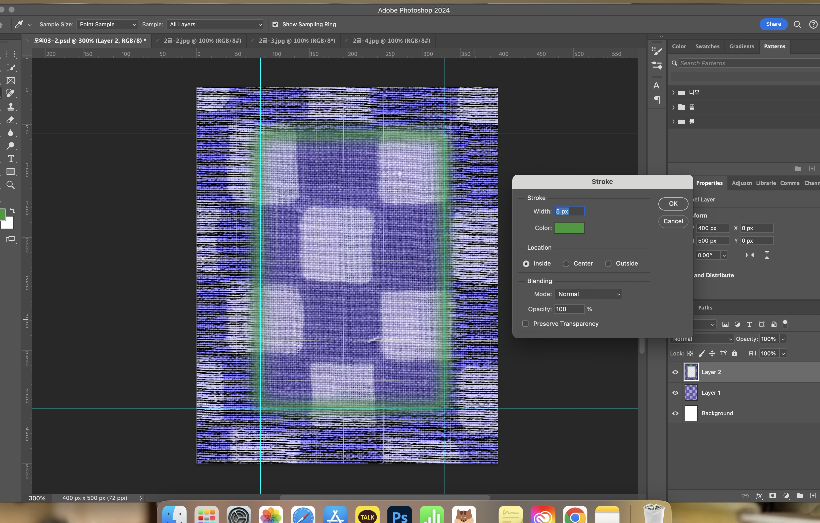This screenshot has height=523, width=820.
Task: Expand the 나무 pattern folder
Action: point(673,92)
